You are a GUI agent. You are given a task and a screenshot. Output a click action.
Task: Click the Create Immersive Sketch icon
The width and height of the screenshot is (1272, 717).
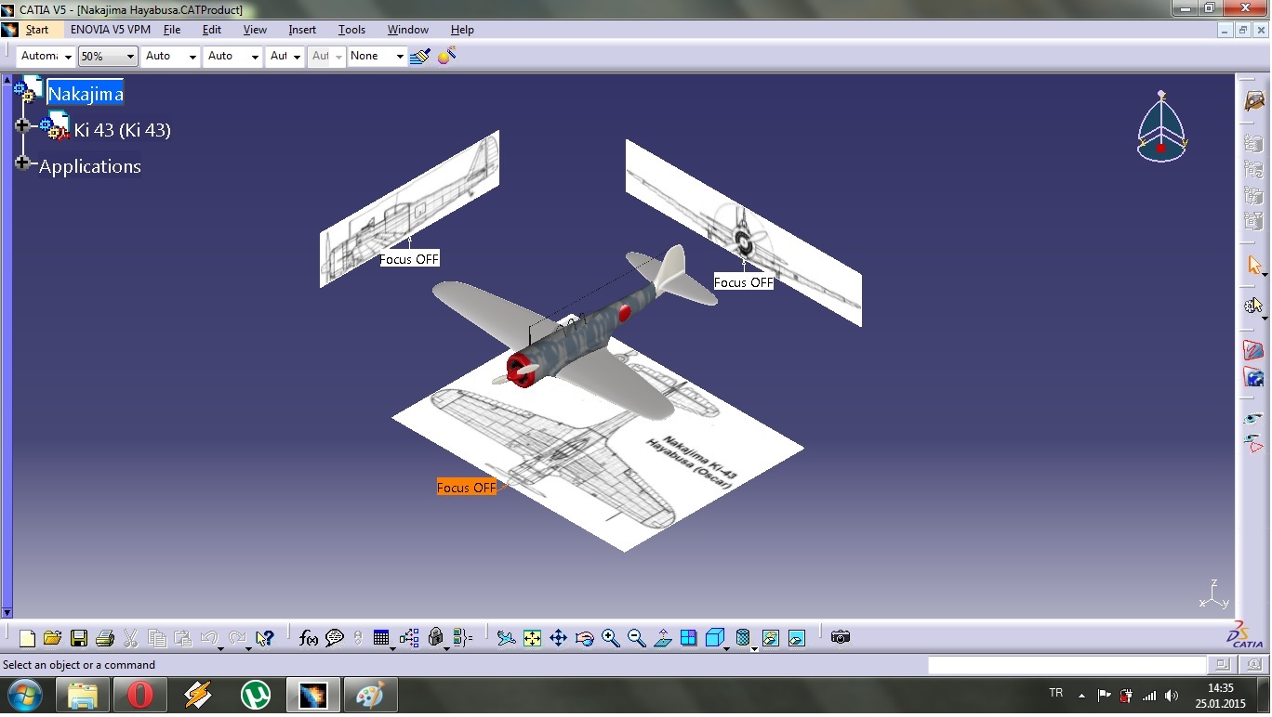tap(1253, 351)
